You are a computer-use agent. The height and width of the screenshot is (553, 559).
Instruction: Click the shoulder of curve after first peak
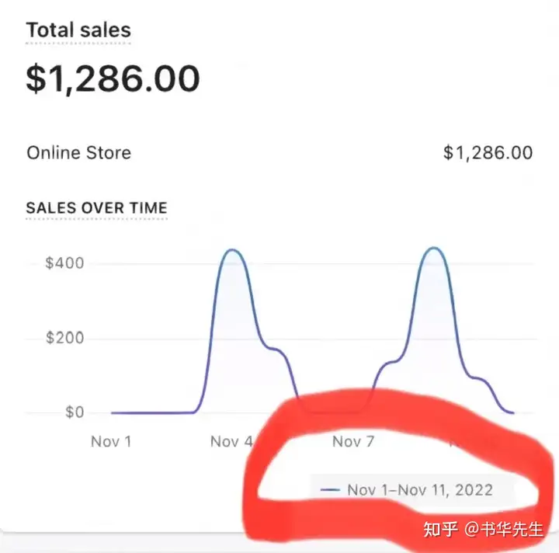coord(275,349)
